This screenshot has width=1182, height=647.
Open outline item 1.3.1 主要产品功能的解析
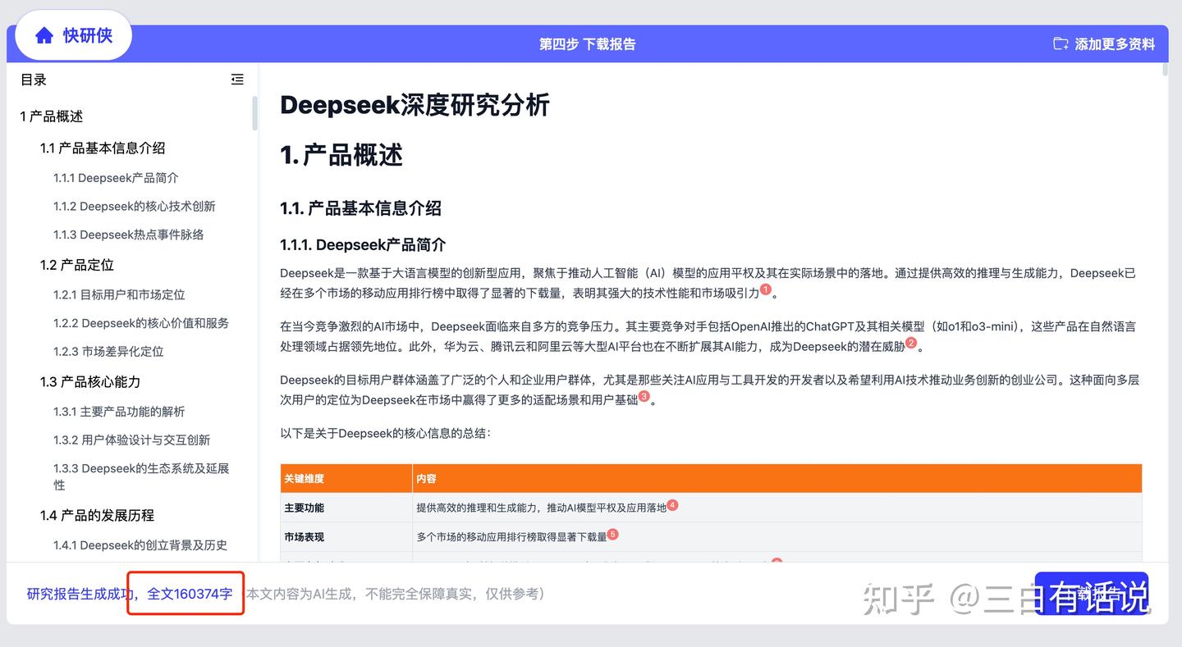pyautogui.click(x=120, y=412)
